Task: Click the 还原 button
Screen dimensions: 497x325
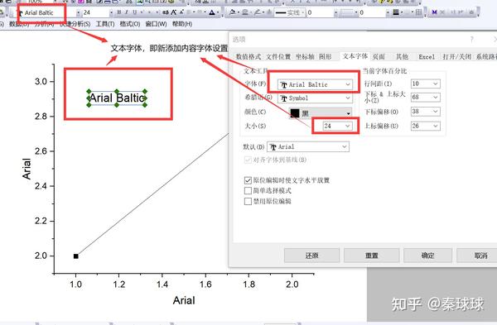Action: point(311,256)
